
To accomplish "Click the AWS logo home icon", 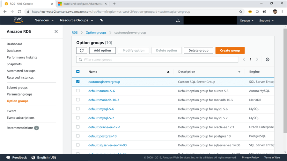I will (x=18, y=20).
